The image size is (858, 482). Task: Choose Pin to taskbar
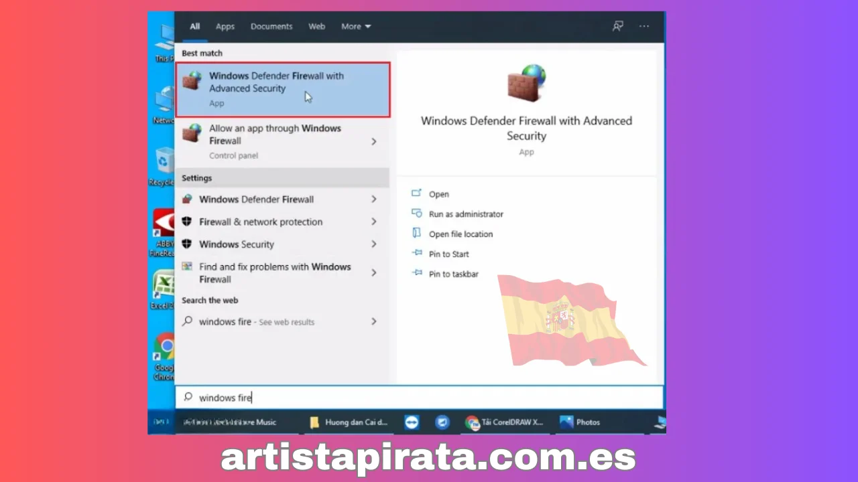point(454,274)
